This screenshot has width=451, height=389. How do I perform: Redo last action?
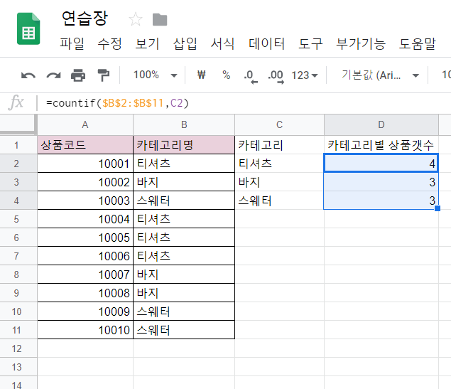click(53, 75)
